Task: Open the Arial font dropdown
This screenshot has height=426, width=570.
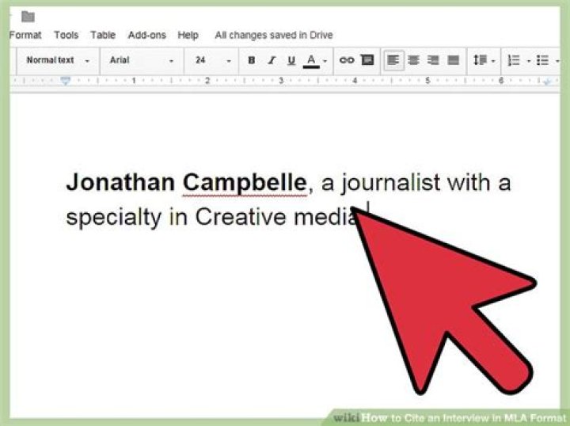Action: tap(141, 60)
